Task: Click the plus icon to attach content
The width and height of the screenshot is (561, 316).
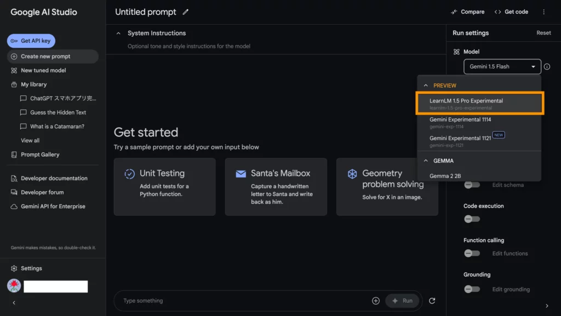Action: pyautogui.click(x=376, y=300)
